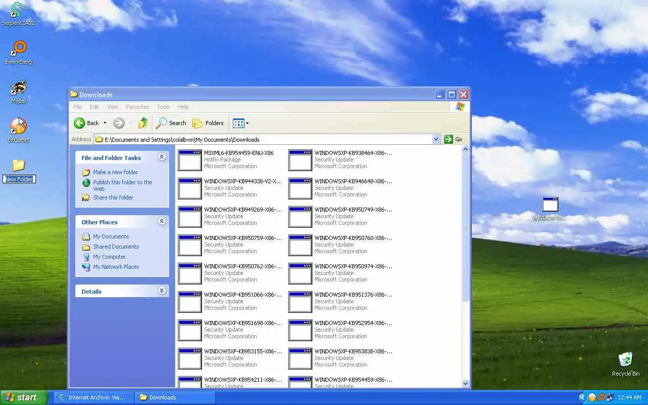
Task: Collapse the File and Folder Tasks panel
Action: (x=161, y=157)
